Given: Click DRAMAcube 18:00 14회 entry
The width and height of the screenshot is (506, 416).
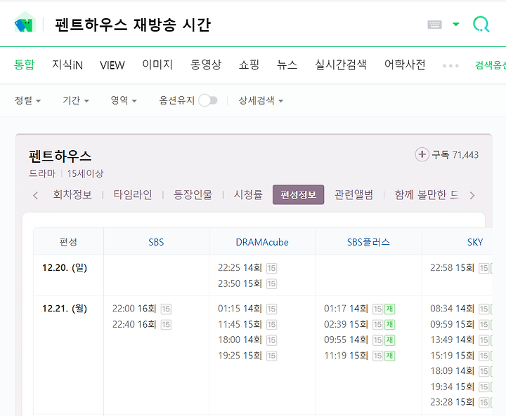Looking at the screenshot, I should pos(240,340).
